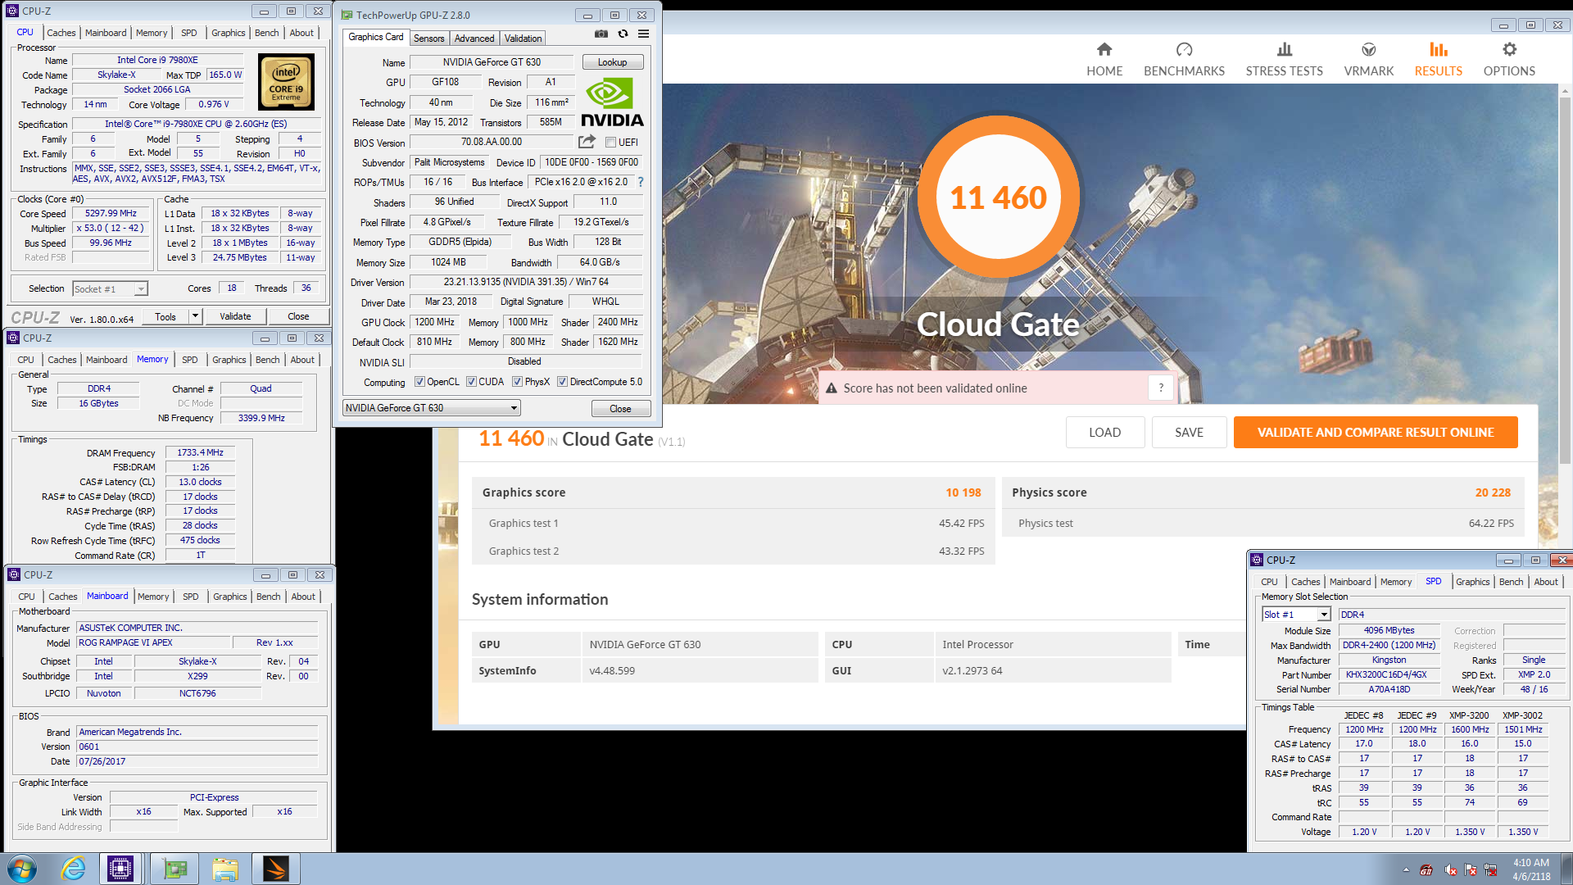Open CPU-Z taskbar icon
This screenshot has height=885, width=1573.
(120, 869)
